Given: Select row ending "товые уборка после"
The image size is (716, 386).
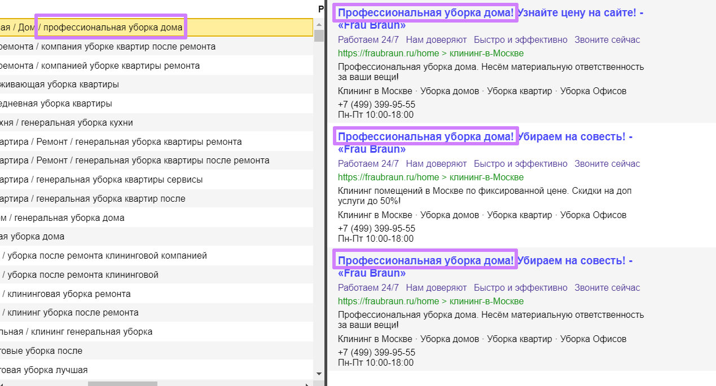Looking at the screenshot, I should [x=156, y=350].
